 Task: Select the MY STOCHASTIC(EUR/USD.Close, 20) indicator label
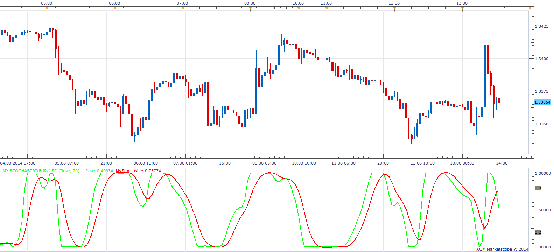coord(41,171)
